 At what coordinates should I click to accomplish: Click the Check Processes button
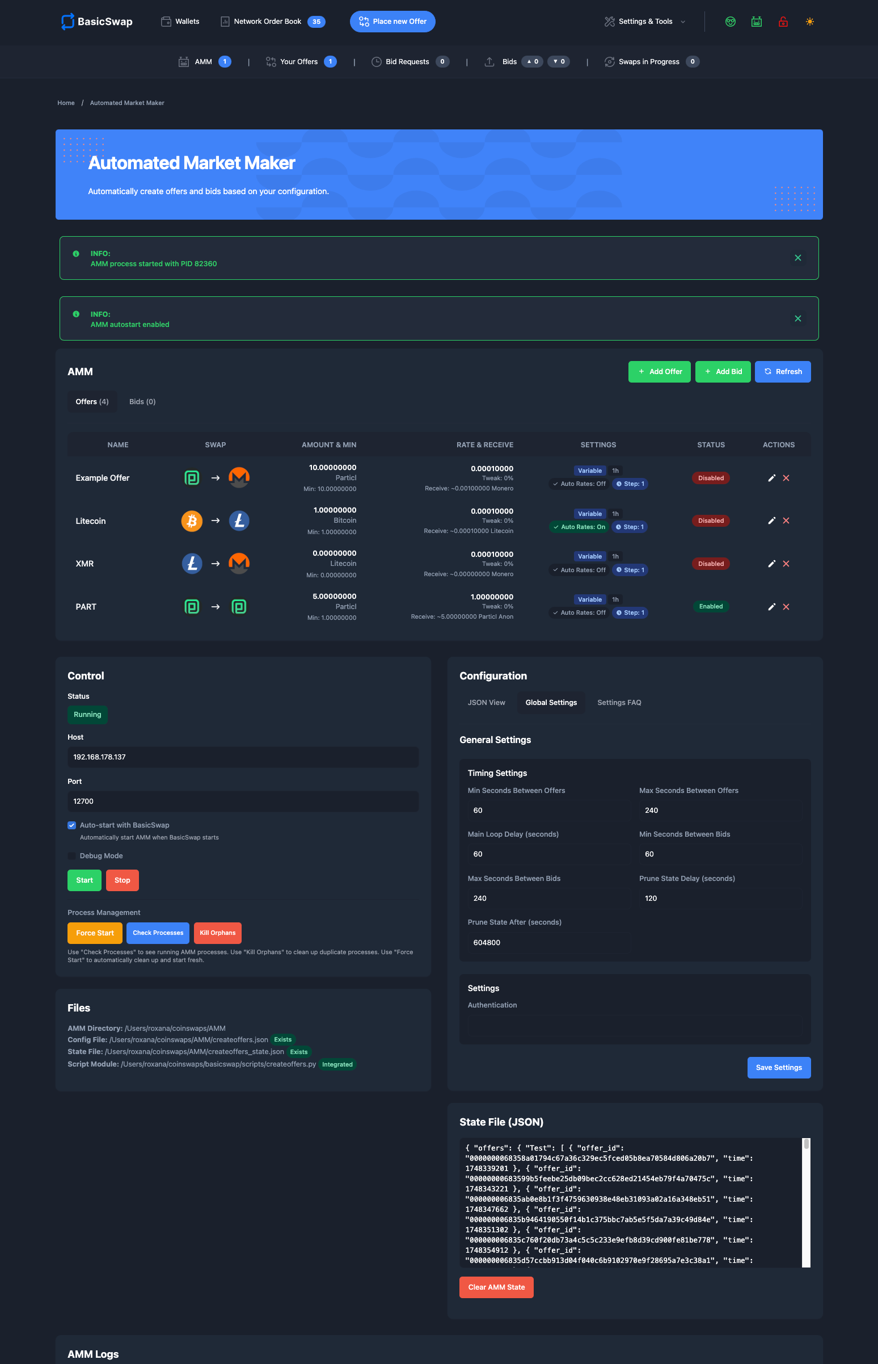[158, 933]
